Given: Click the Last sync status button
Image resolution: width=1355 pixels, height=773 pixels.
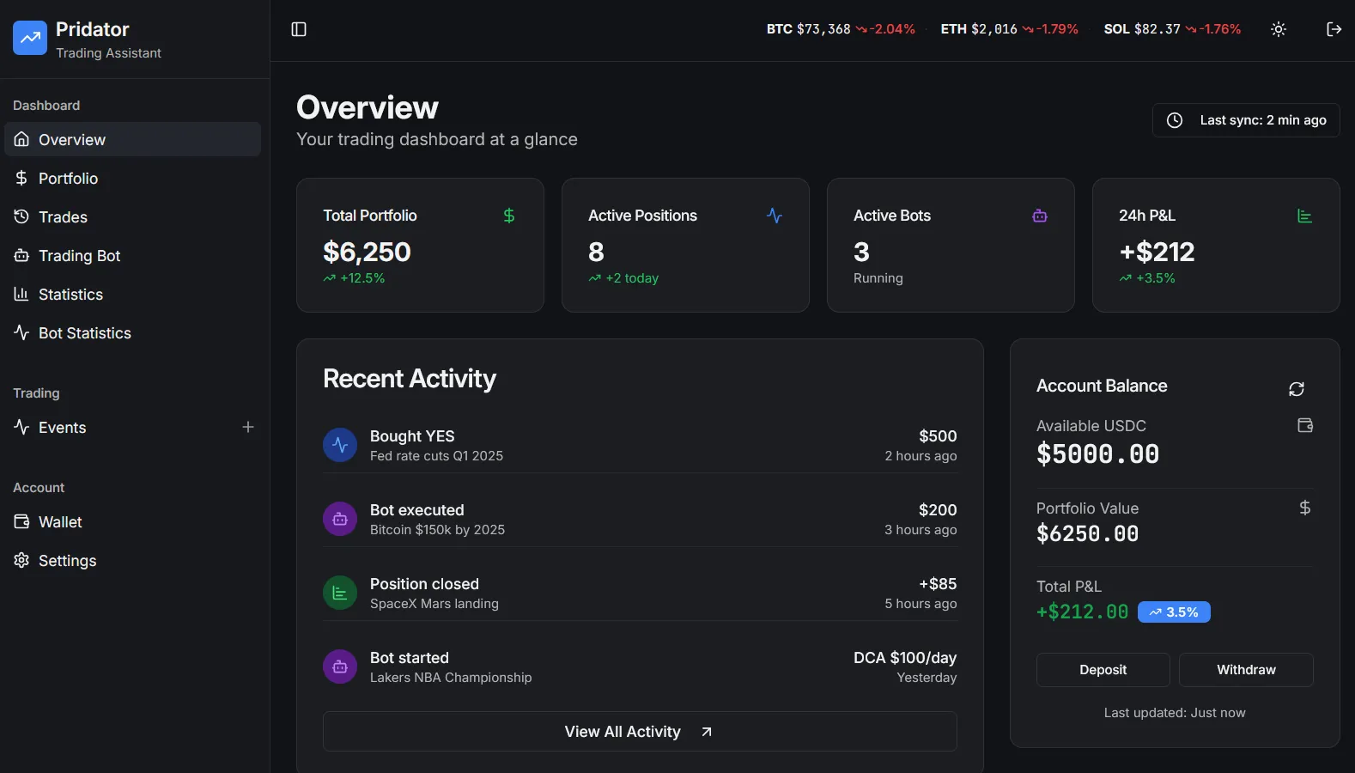Looking at the screenshot, I should coord(1246,120).
